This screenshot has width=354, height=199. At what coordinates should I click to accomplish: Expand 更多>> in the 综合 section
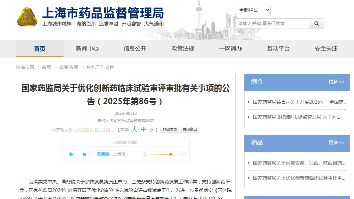click(336, 82)
